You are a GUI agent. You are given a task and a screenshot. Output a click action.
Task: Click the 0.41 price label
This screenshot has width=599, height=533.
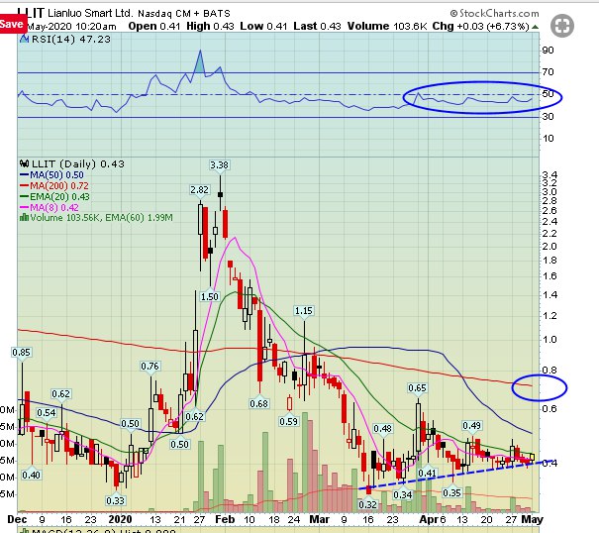coord(427,473)
